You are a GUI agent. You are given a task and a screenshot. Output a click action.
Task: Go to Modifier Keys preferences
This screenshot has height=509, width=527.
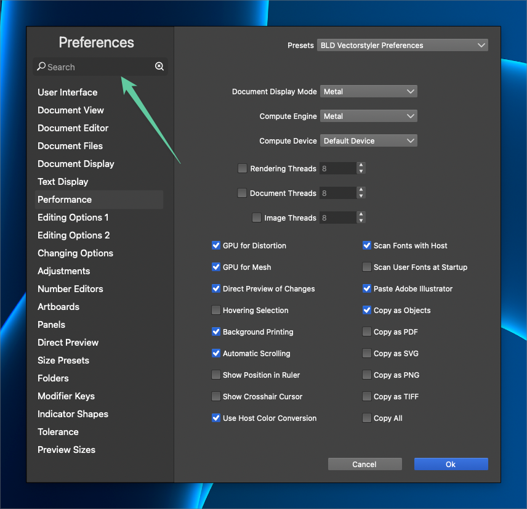[x=66, y=396]
